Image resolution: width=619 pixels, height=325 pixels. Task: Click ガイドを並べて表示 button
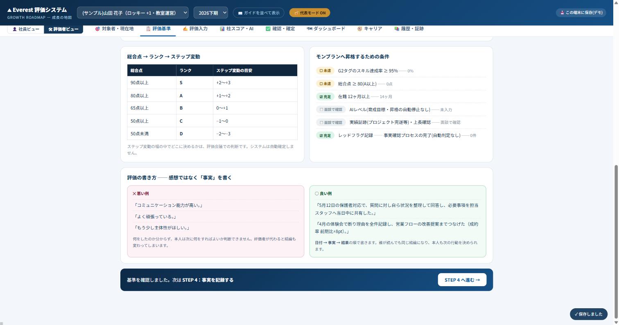pyautogui.click(x=259, y=13)
